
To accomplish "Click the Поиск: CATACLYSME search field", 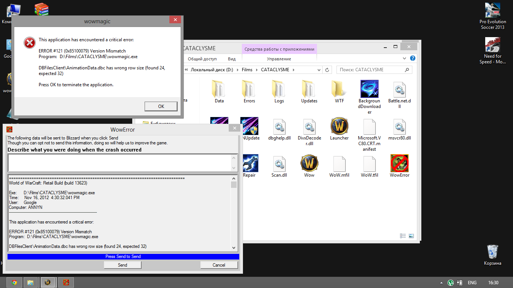I will tap(374, 70).
